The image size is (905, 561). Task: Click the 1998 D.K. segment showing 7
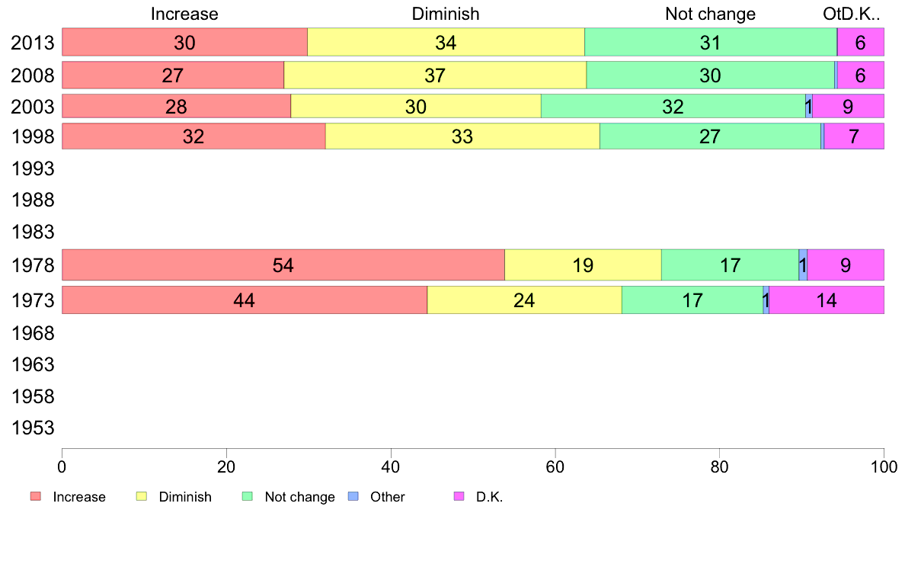(x=854, y=136)
